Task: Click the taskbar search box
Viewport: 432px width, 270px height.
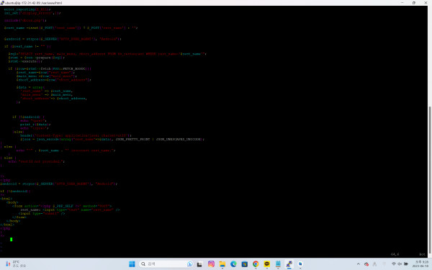Action: click(166, 264)
